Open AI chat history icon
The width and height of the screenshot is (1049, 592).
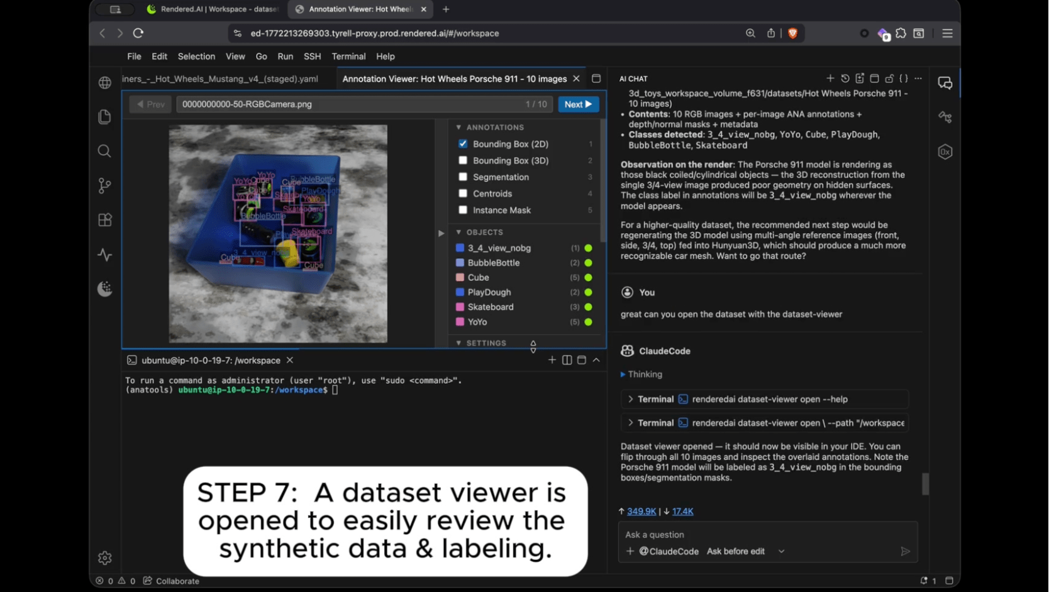[x=845, y=79]
